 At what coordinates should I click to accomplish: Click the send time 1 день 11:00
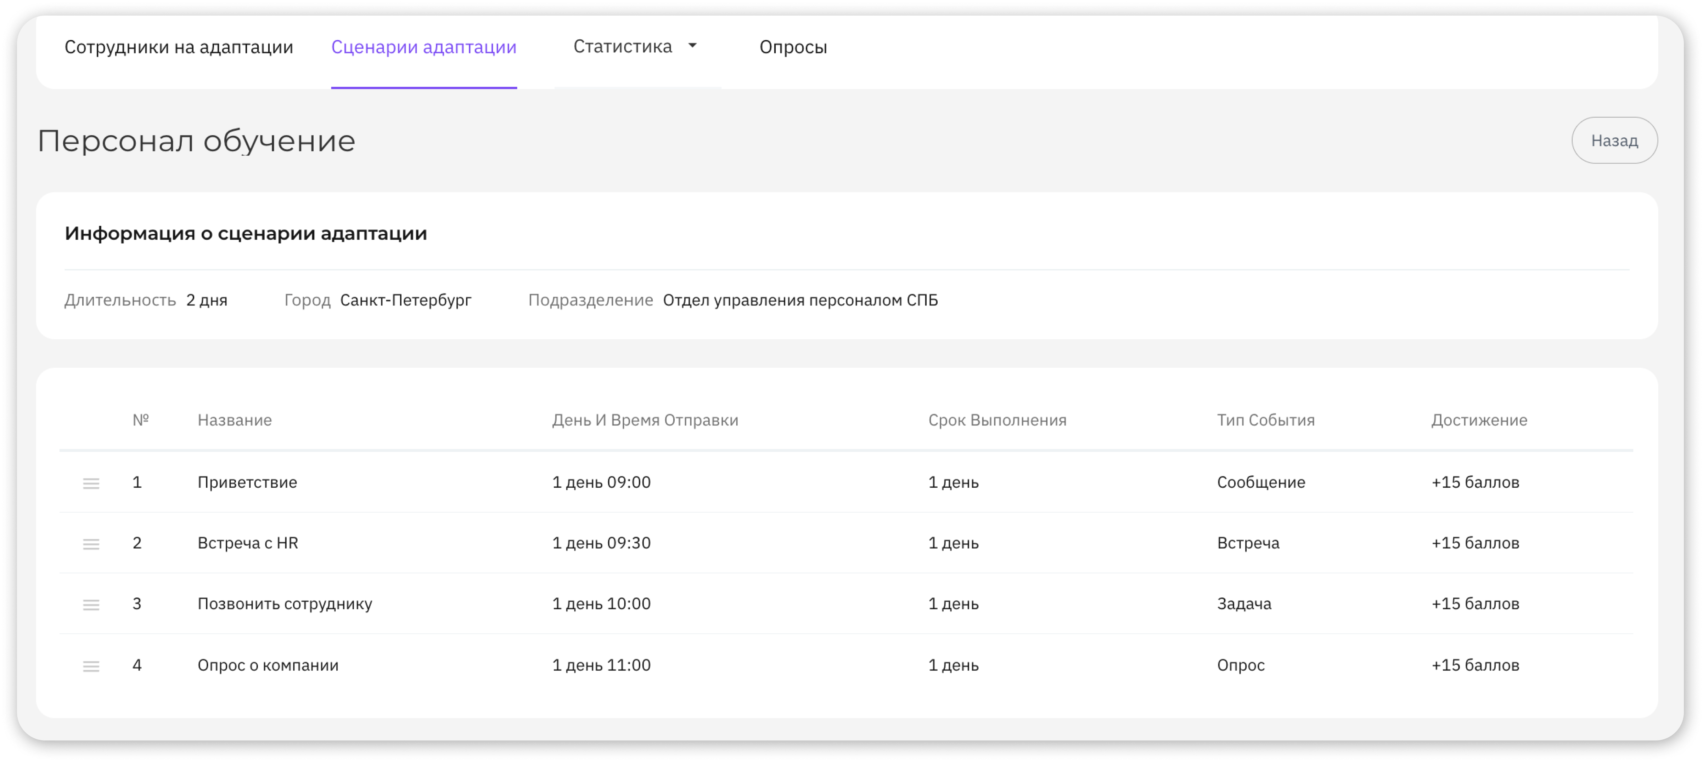tap(601, 665)
